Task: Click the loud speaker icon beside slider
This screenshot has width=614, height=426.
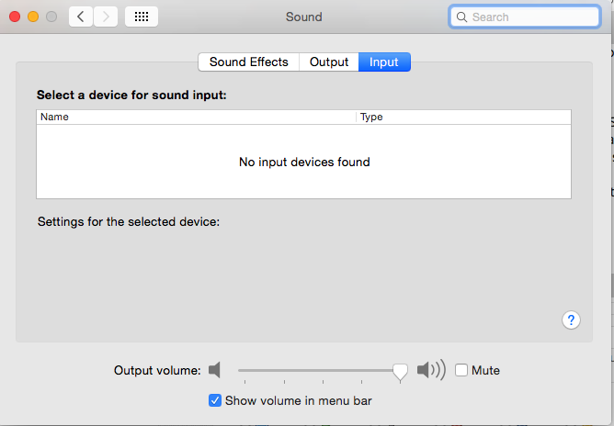Action: click(431, 370)
